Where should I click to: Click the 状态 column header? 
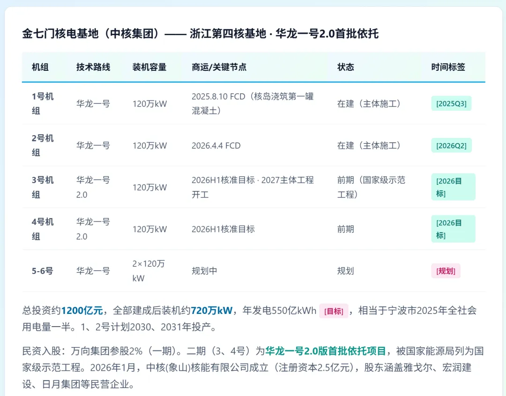(346, 67)
